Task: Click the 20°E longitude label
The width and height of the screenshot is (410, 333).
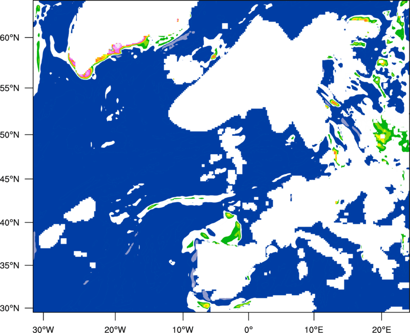Action: [x=381, y=329]
